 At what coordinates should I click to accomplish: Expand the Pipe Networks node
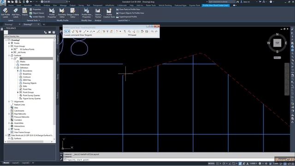coord(9,114)
